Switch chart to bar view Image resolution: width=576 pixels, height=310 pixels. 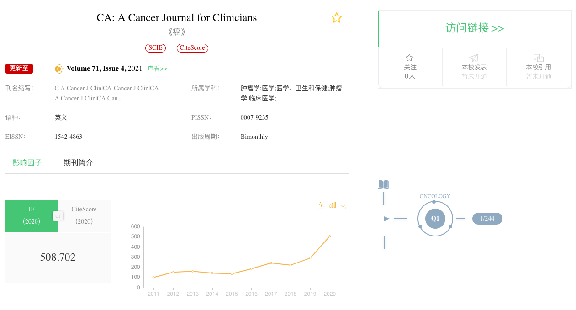pos(333,205)
